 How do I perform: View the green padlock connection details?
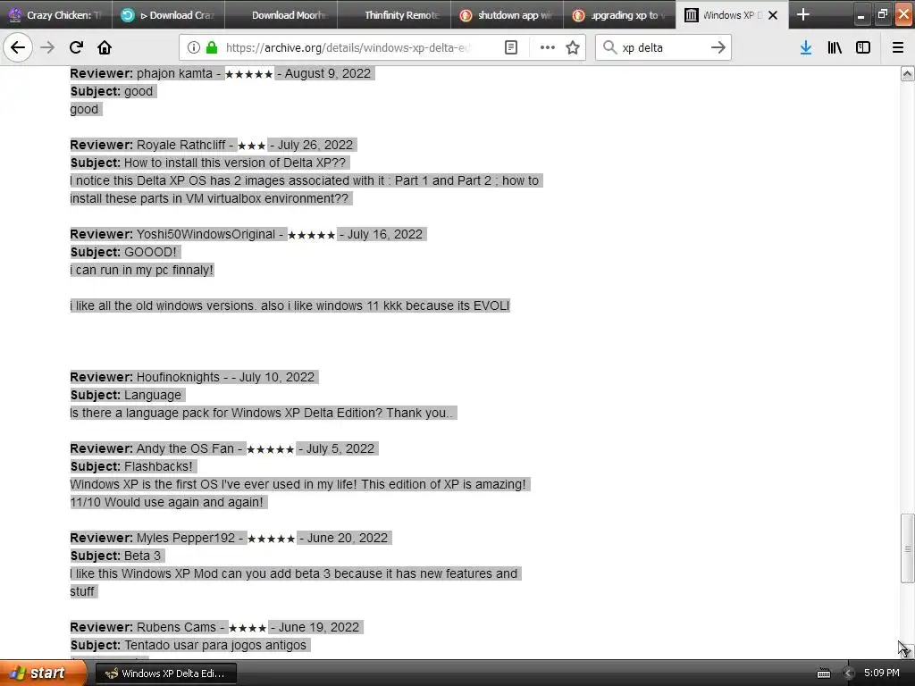click(x=212, y=47)
